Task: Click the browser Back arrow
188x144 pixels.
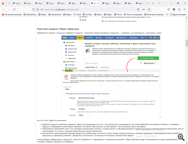Action: [3, 9]
